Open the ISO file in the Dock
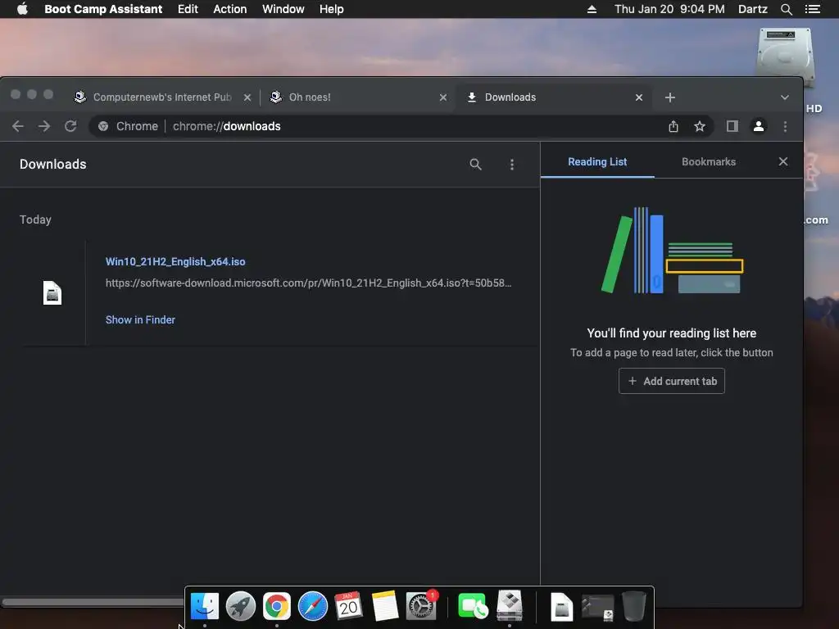The image size is (839, 629). pos(562,607)
